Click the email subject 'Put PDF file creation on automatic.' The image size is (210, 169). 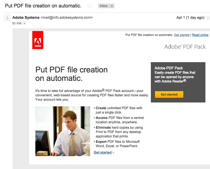coord(43,6)
